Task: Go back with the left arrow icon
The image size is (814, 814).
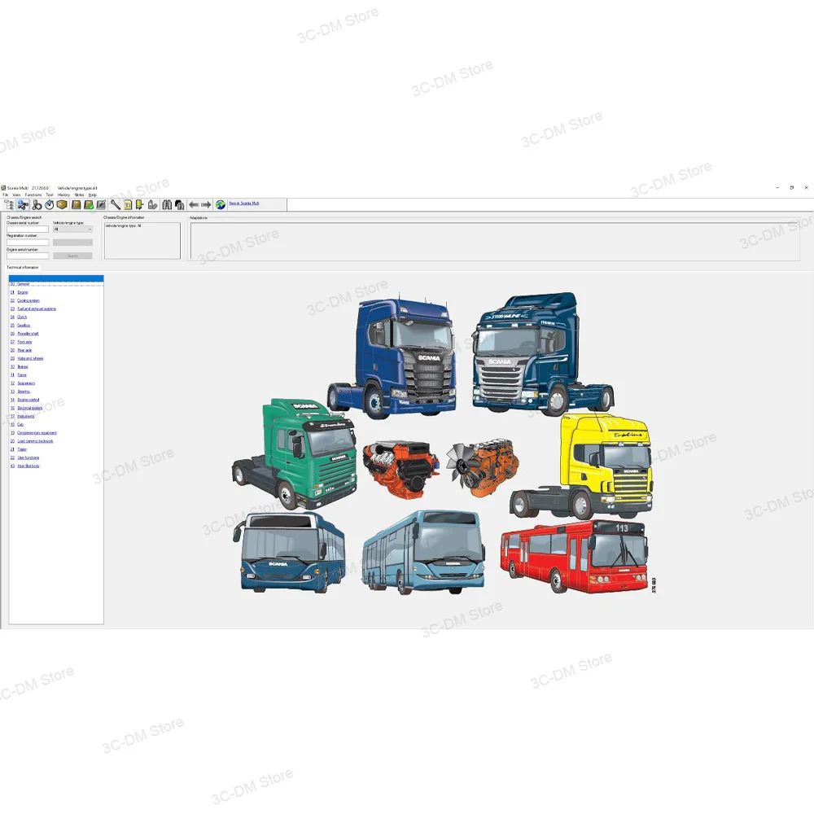Action: (194, 205)
